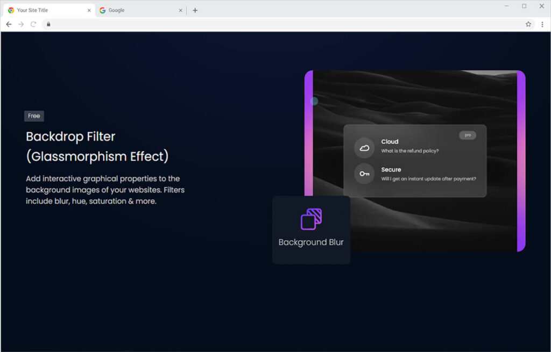Click the Free label badge
Screen dimensions: 551x352
click(x=34, y=116)
